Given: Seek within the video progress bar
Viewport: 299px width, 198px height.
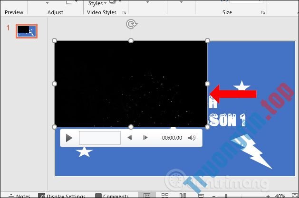Looking at the screenshot, I should 100,138.
